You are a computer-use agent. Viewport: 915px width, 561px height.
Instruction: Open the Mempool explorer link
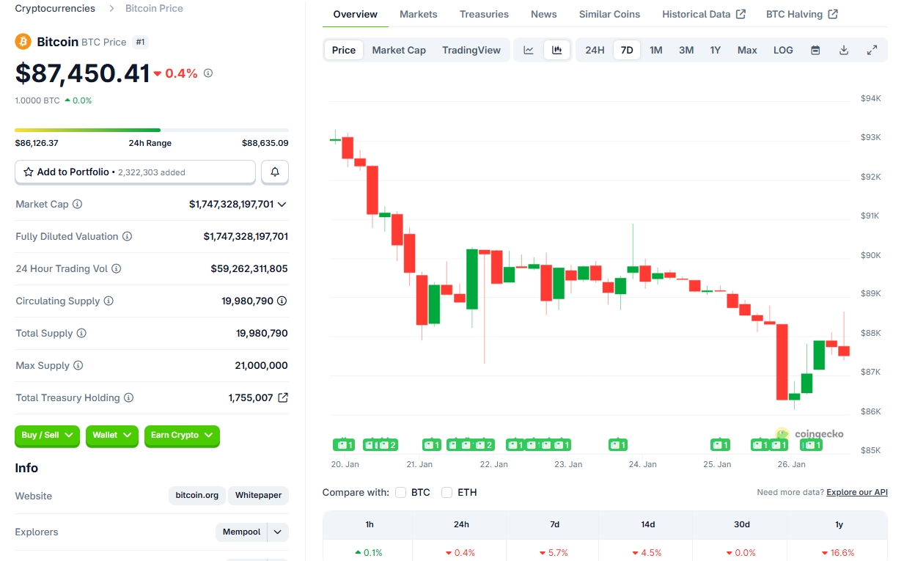pyautogui.click(x=241, y=532)
